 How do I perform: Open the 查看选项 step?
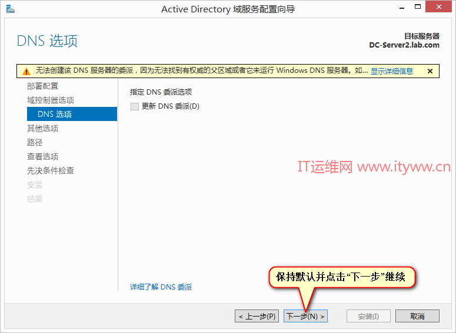pyautogui.click(x=43, y=156)
